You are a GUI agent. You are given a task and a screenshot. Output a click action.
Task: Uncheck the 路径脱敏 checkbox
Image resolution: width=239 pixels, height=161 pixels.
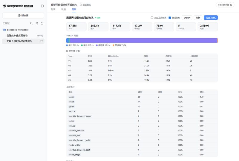click(x=170, y=18)
